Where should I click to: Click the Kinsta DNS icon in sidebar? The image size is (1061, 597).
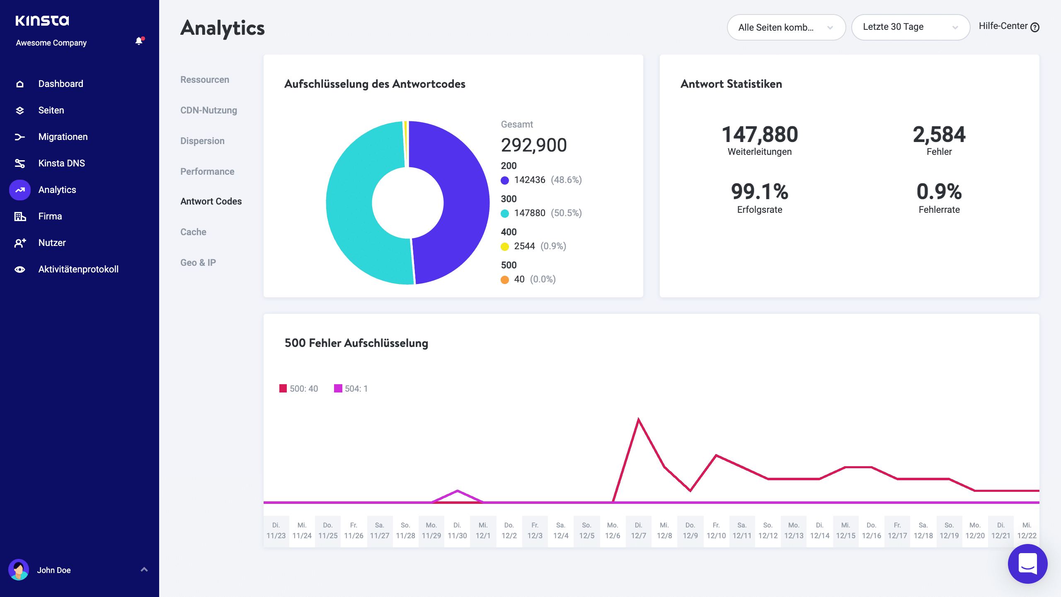pos(19,162)
